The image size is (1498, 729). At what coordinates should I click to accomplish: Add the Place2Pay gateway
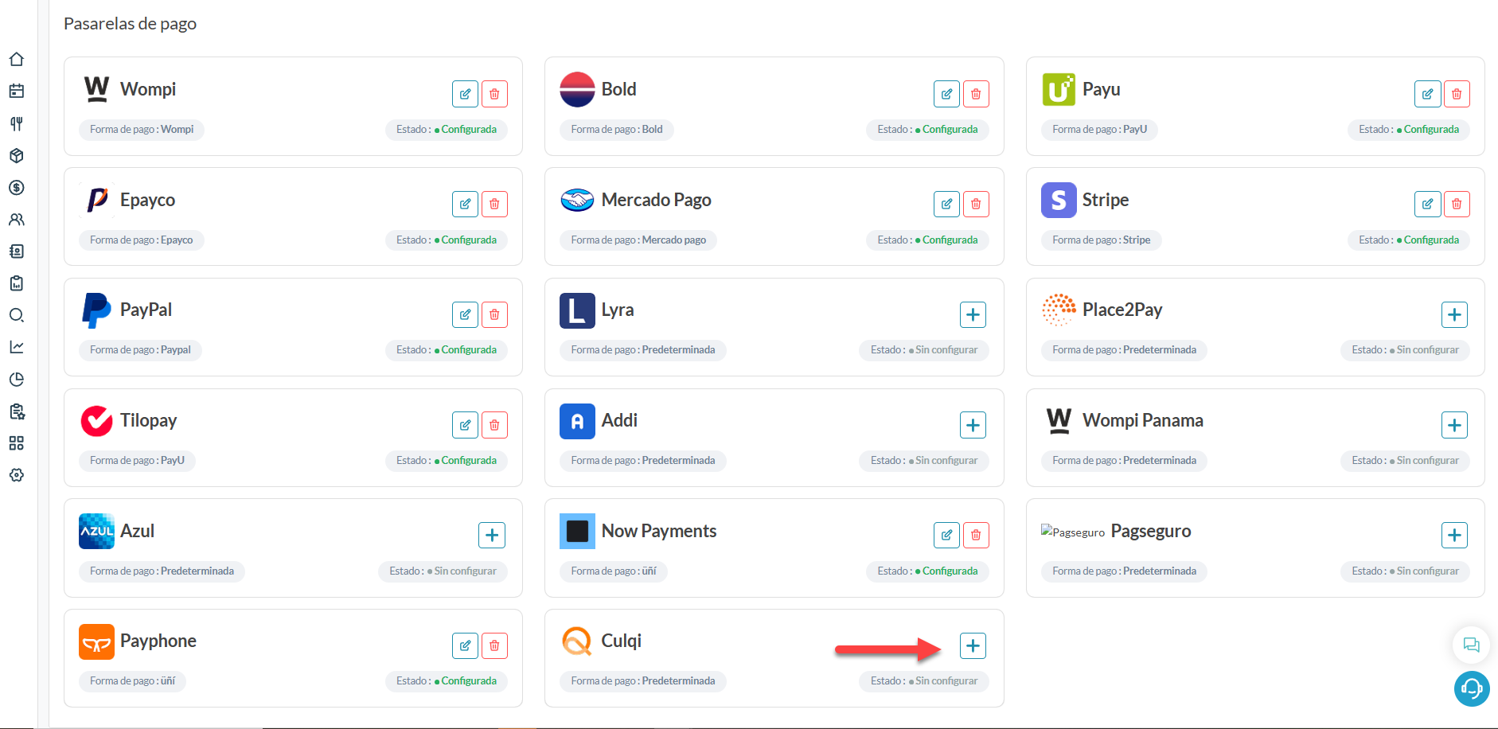pyautogui.click(x=1454, y=314)
